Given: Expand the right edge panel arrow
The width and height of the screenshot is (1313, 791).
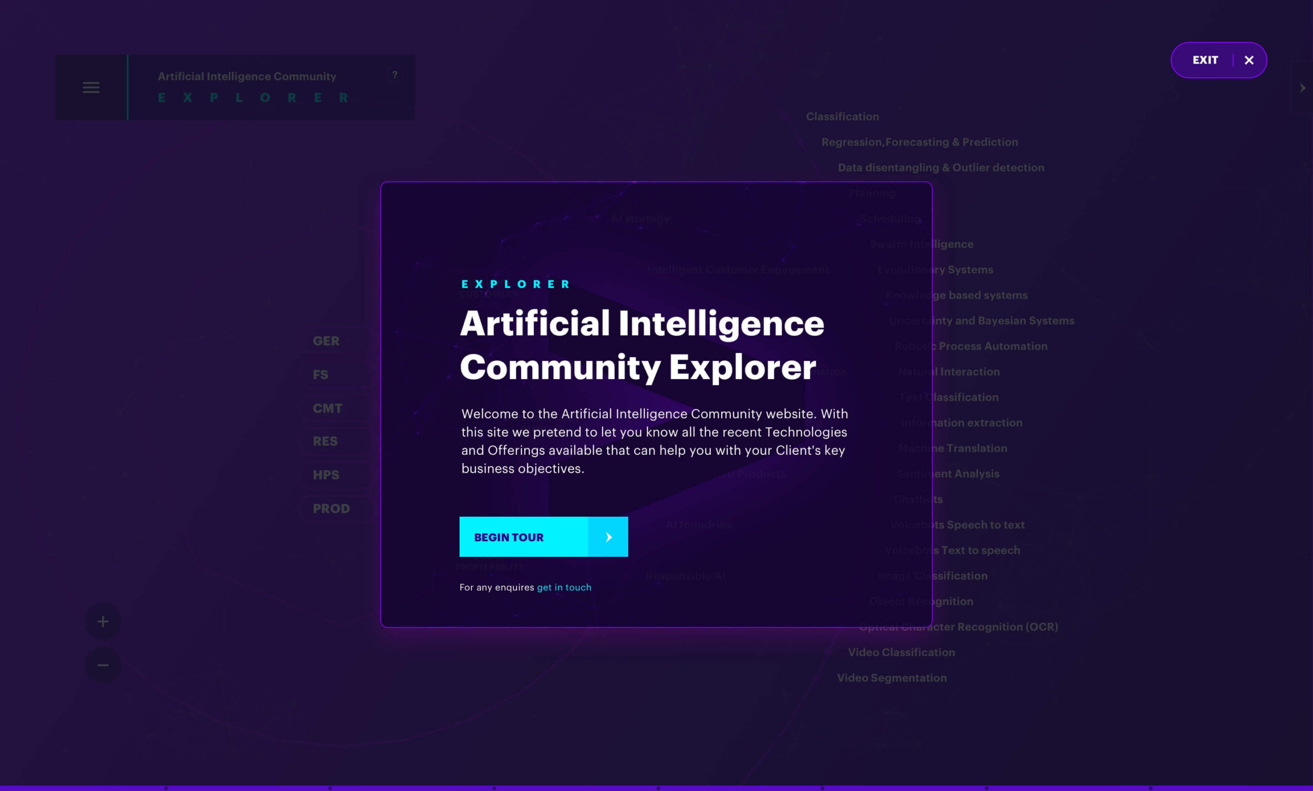Looking at the screenshot, I should [1302, 88].
